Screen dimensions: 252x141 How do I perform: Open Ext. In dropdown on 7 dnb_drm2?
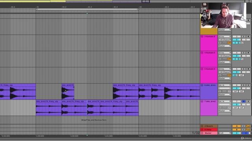pos(224,101)
